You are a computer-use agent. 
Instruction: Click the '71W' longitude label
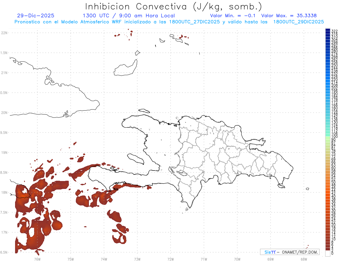coord(204,259)
